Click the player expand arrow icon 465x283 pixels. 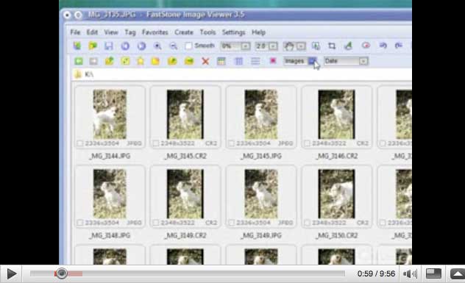458,273
